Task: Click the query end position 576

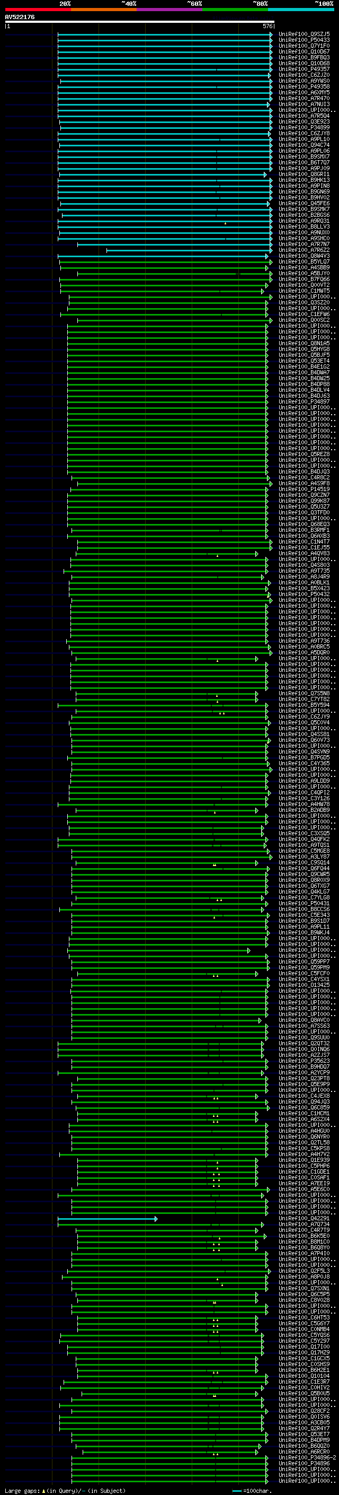Action: pyautogui.click(x=267, y=27)
